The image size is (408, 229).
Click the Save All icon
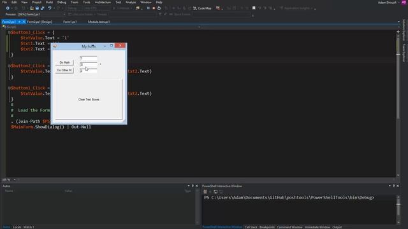pos(43,8)
